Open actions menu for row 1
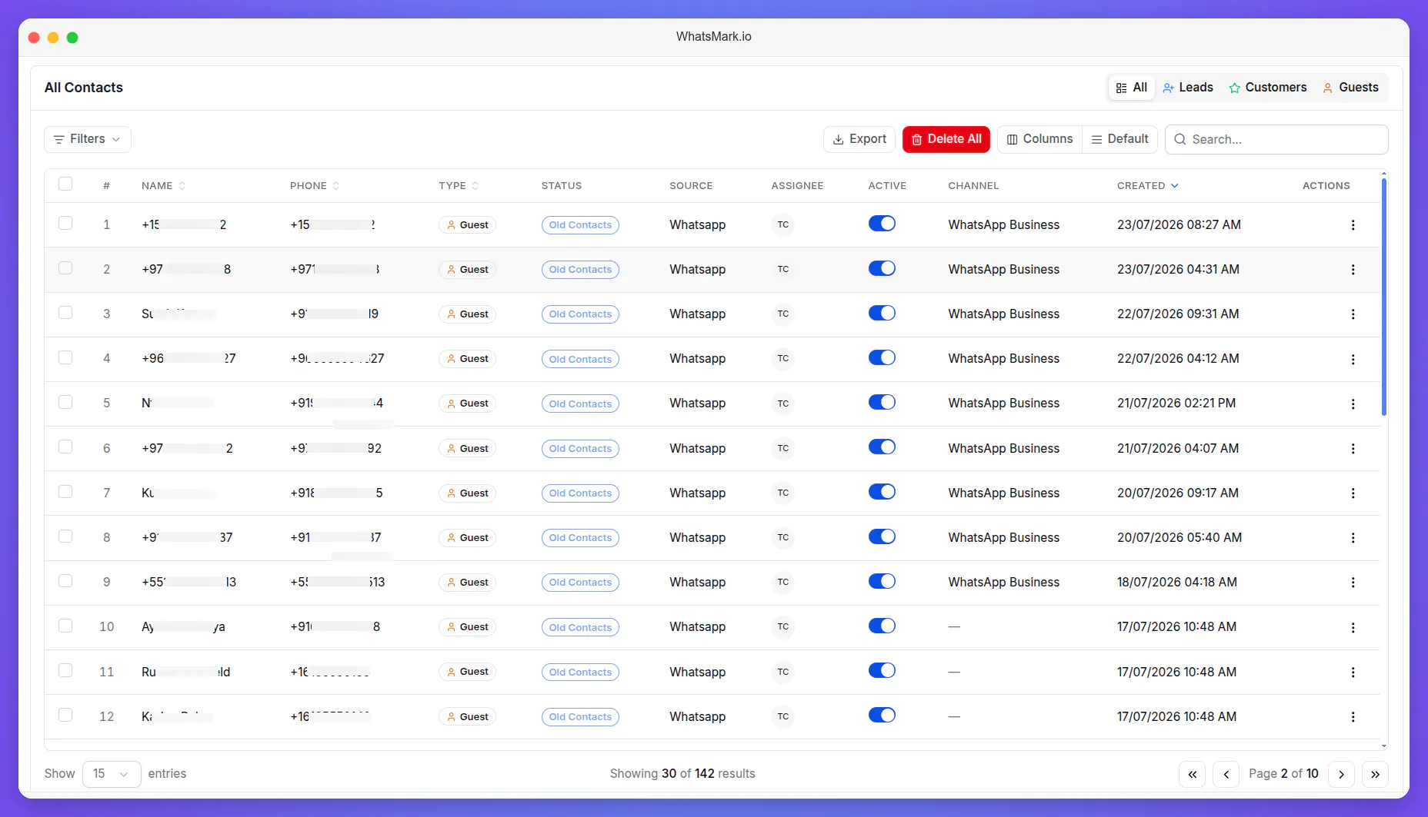This screenshot has height=817, width=1428. tap(1353, 224)
